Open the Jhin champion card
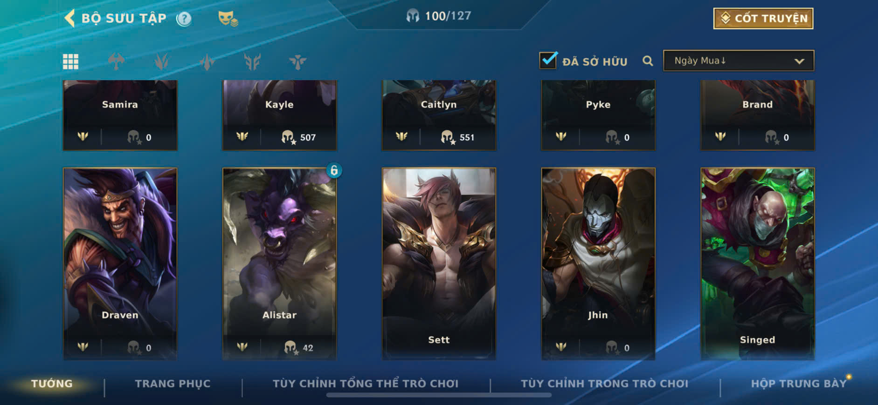 (598, 263)
